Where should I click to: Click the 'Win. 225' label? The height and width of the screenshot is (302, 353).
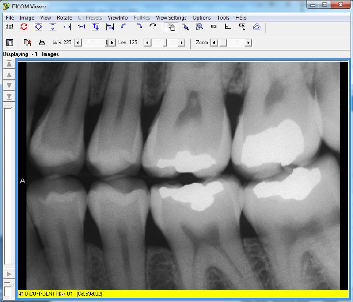tap(62, 42)
